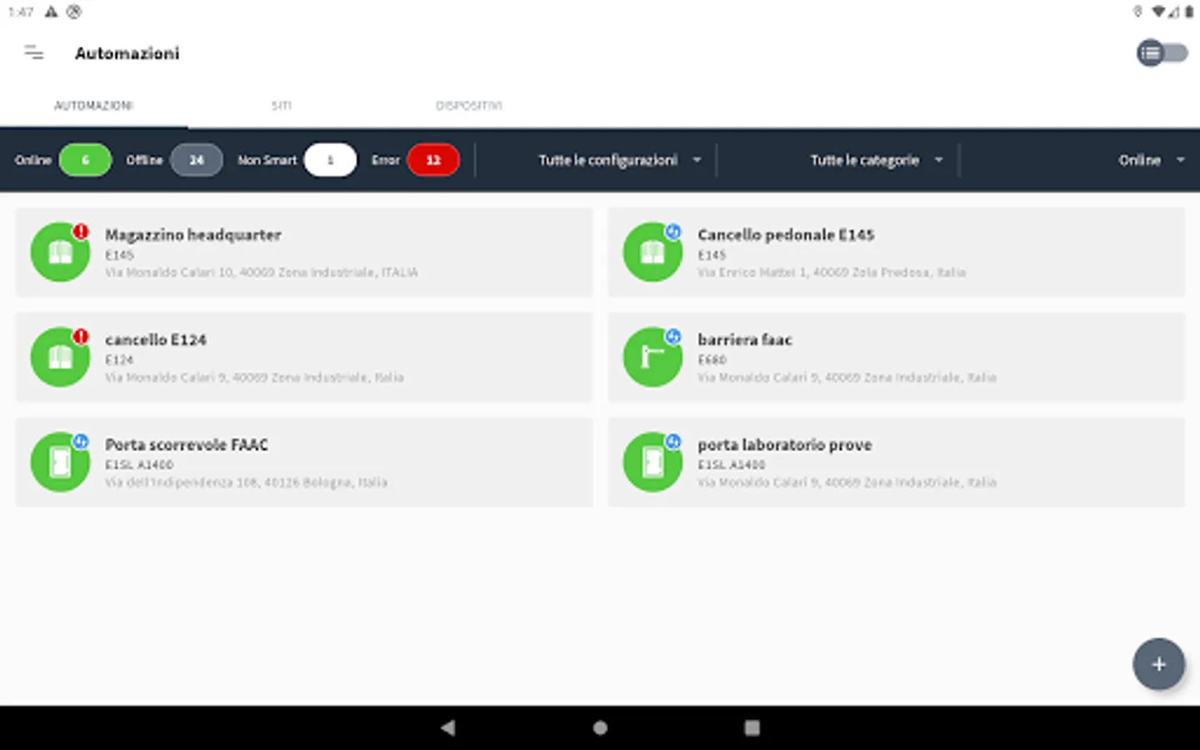
Task: Switch to the Automazioni tab
Action: 93,106
